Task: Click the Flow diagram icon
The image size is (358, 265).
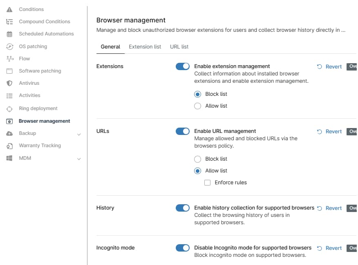Action: [10, 59]
